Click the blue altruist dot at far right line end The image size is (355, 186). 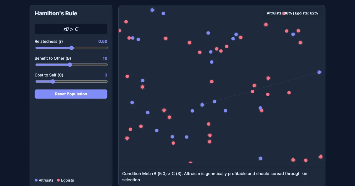(319, 72)
